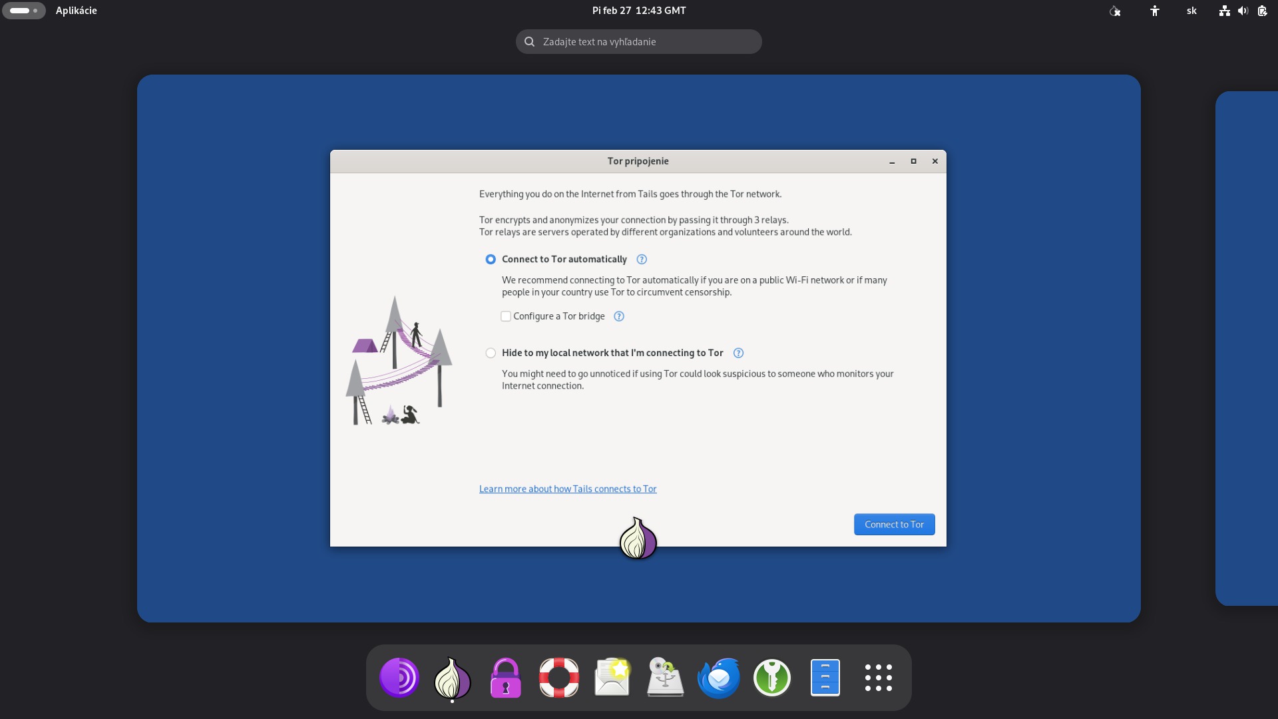Screen dimensions: 1278x719
Task: Open the lifebuoy Tails documentation icon
Action: 558,678
